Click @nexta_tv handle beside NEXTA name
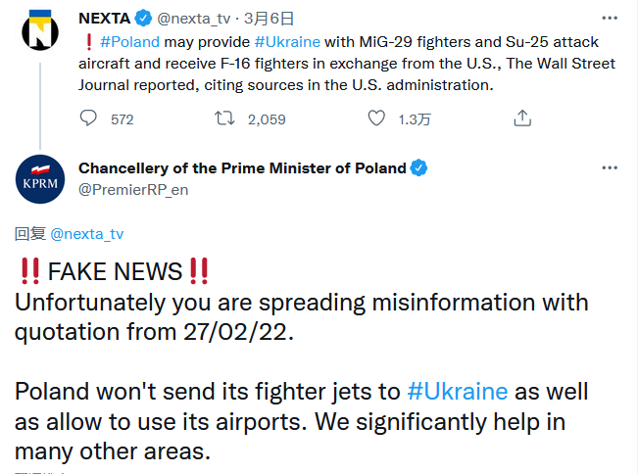Viewport: 638px width, 474px height. click(194, 19)
